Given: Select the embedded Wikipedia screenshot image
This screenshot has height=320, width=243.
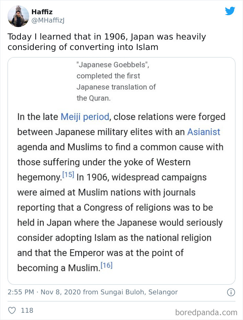Looking at the screenshot, I should (x=121, y=170).
